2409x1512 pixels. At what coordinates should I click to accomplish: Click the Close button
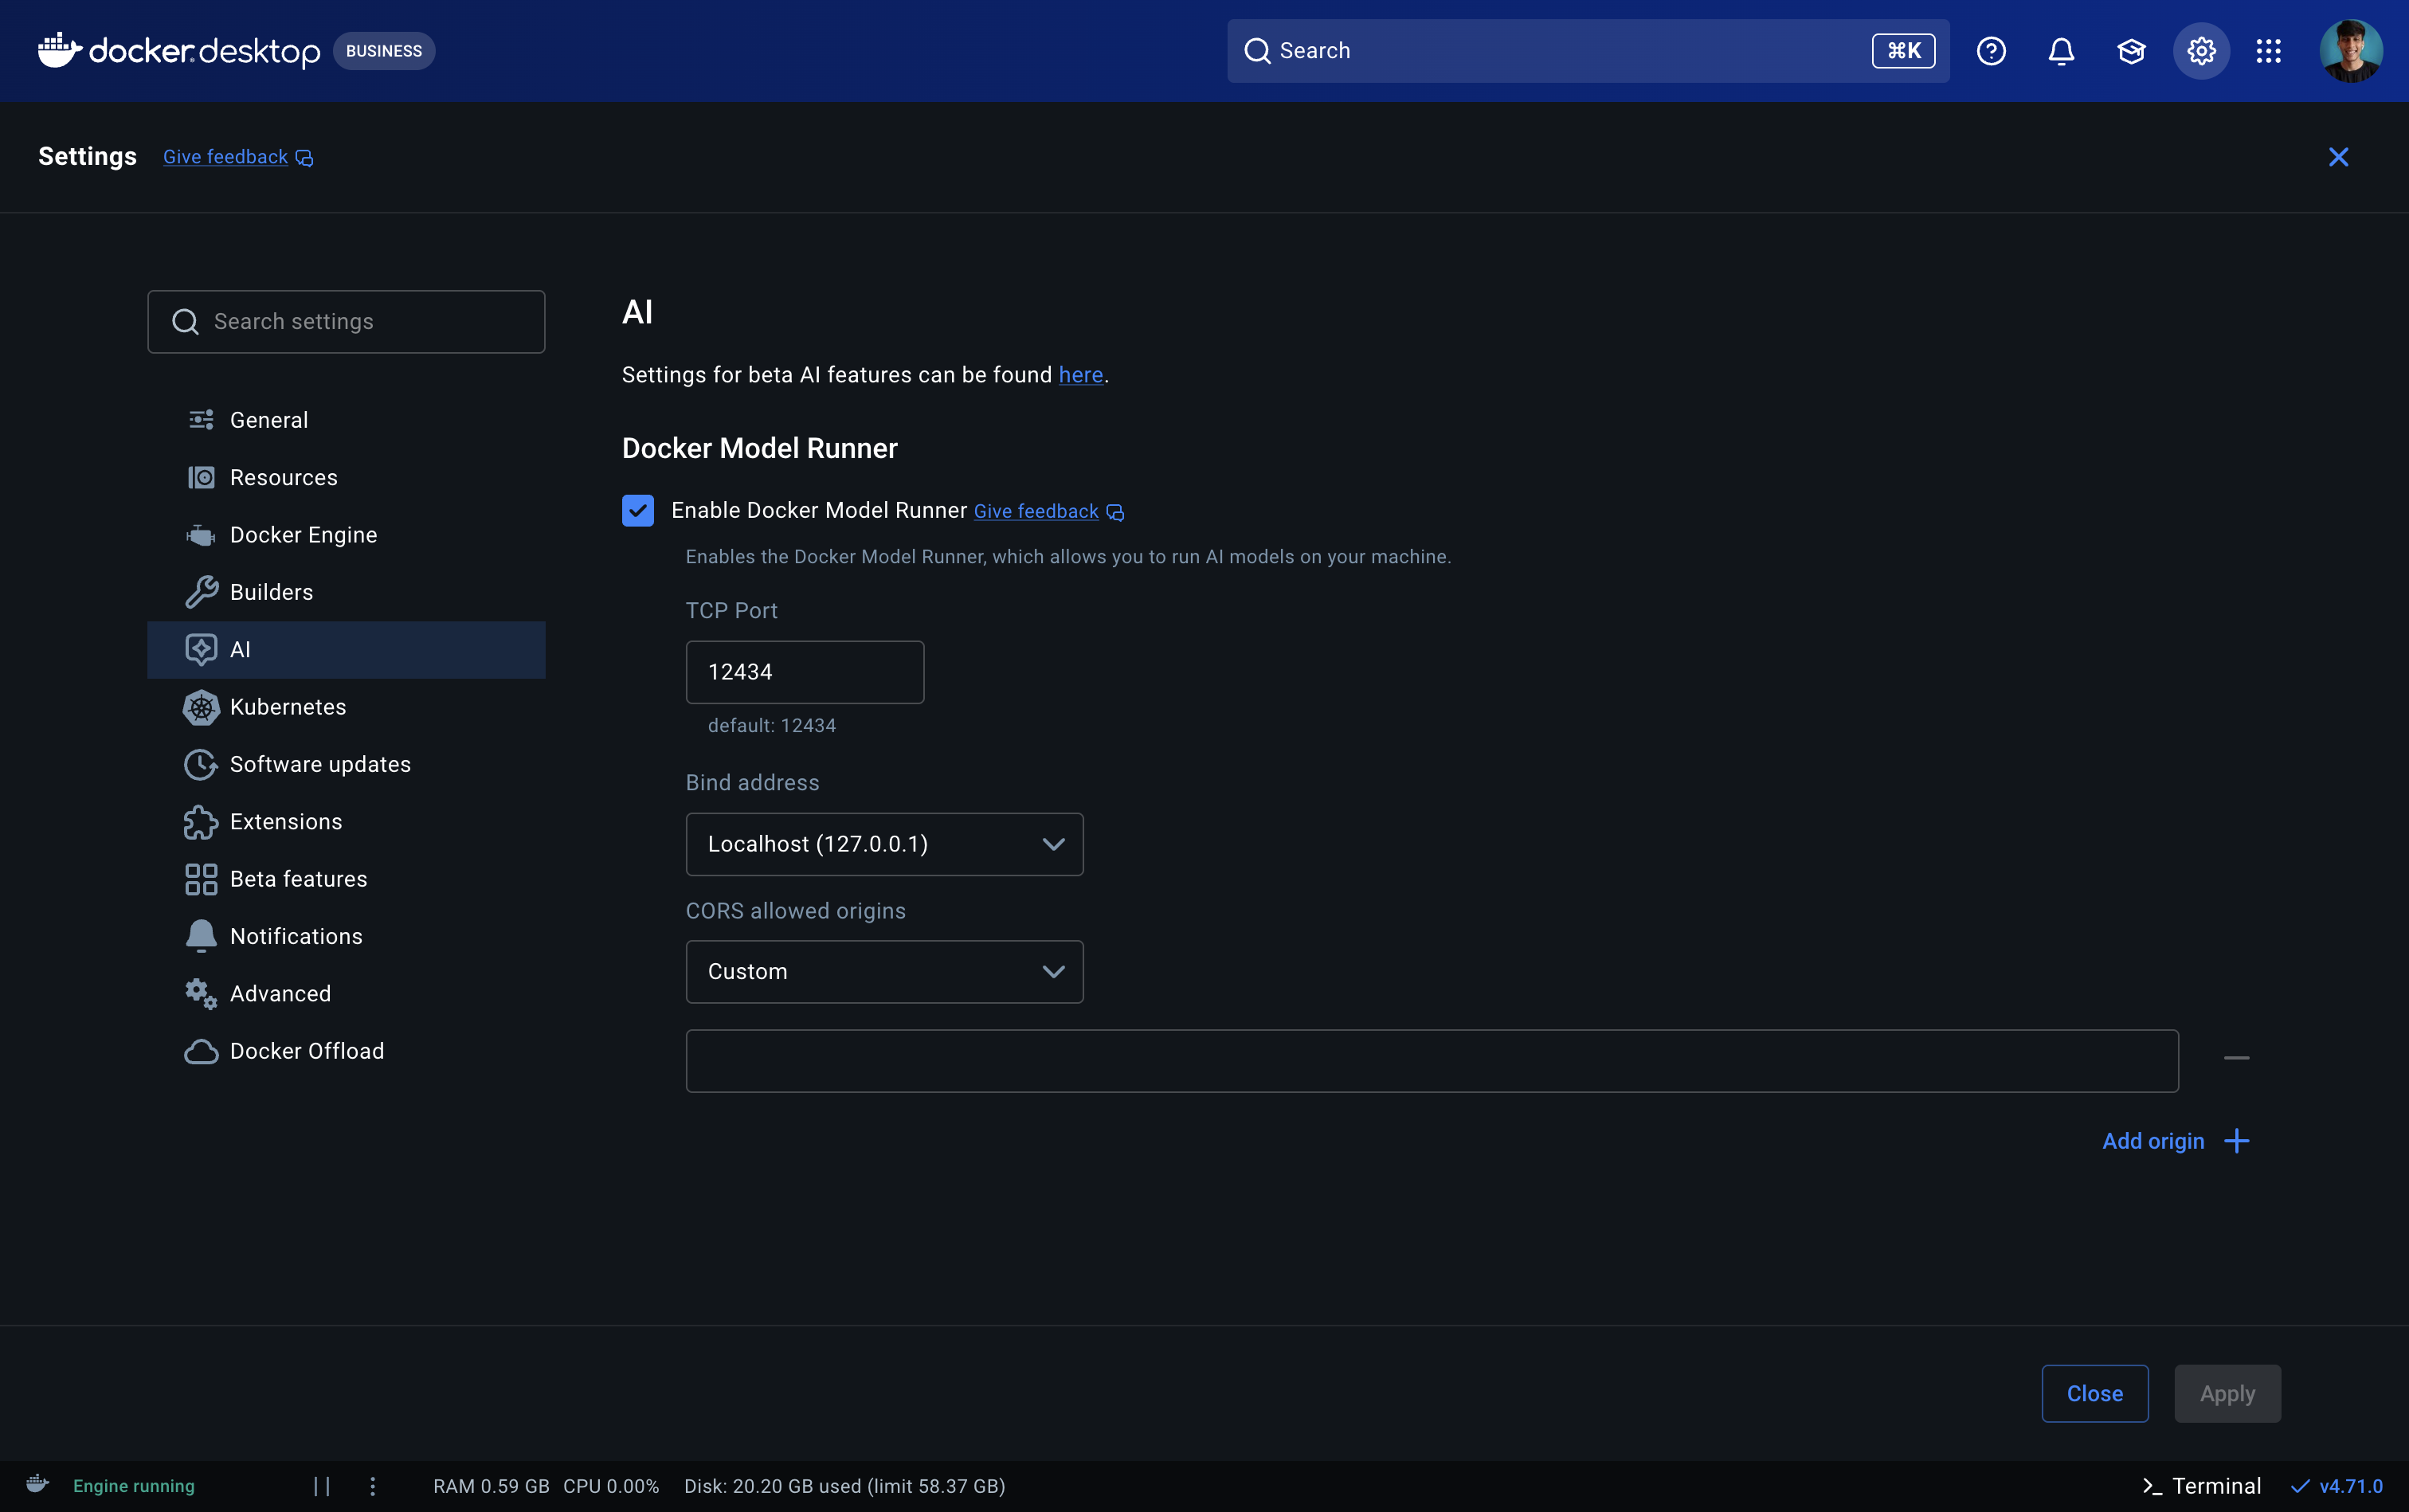[x=2094, y=1394]
